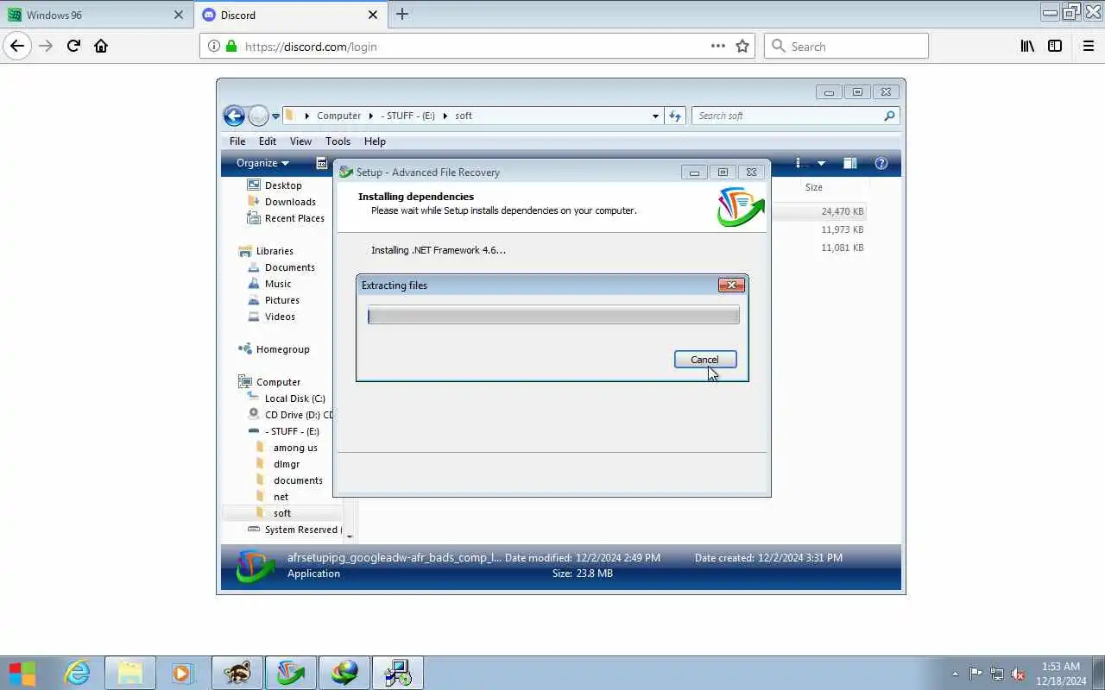This screenshot has width=1105, height=690.
Task: Cancel the Extracting files dialog
Action: click(x=704, y=360)
